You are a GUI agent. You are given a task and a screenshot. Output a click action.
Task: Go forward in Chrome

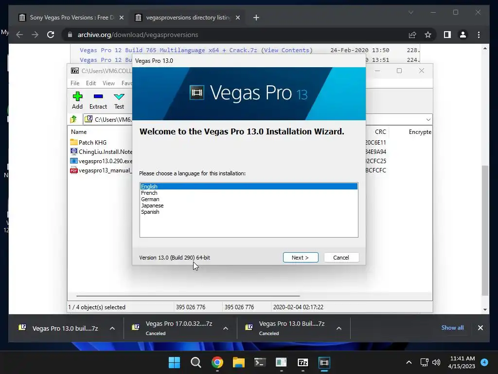[x=35, y=35]
